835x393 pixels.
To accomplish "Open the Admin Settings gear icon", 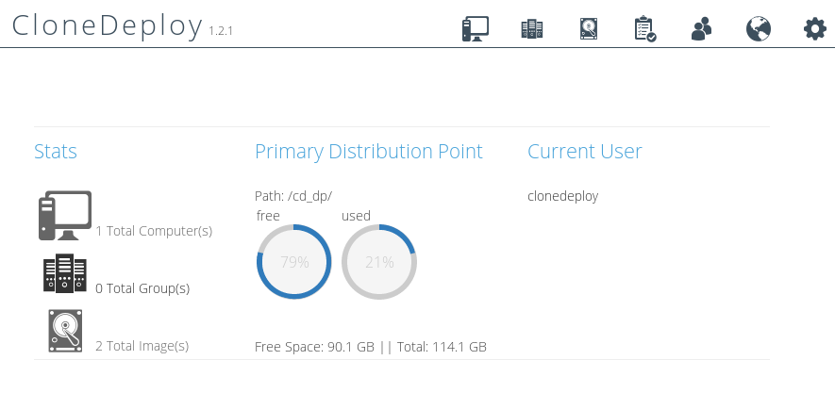I will click(814, 29).
